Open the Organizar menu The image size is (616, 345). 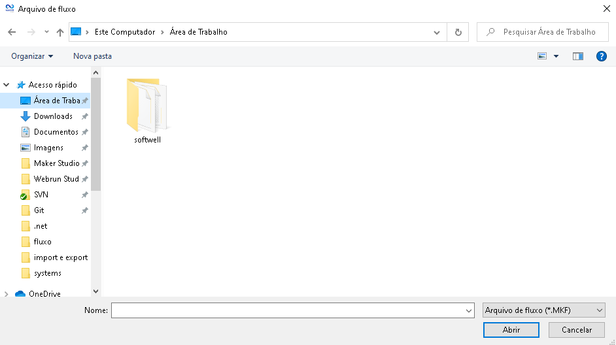32,56
